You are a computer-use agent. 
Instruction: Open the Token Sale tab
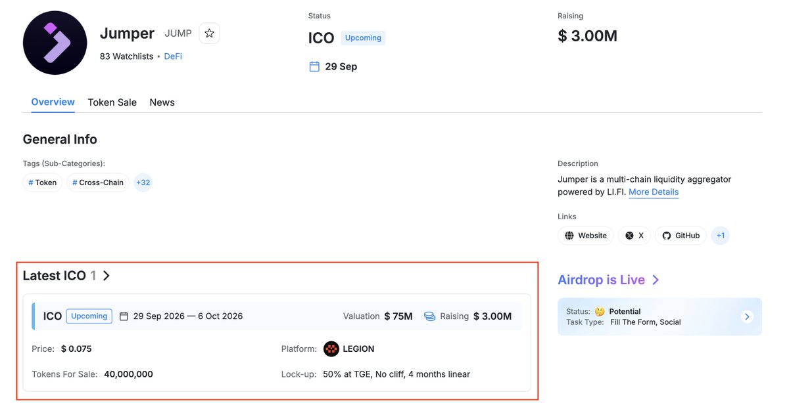click(112, 102)
